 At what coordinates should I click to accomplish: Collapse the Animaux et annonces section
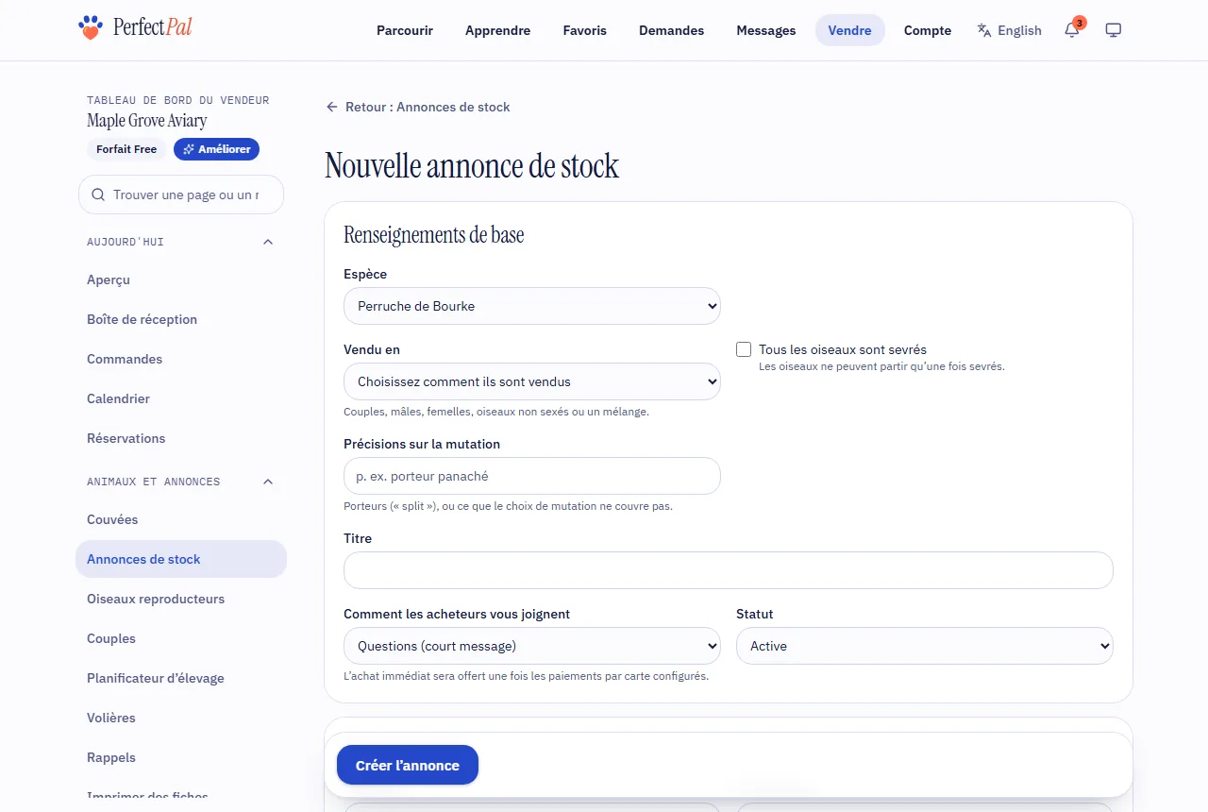point(268,482)
